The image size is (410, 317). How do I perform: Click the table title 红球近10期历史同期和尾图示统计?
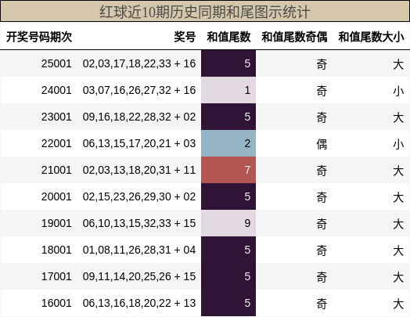(205, 12)
